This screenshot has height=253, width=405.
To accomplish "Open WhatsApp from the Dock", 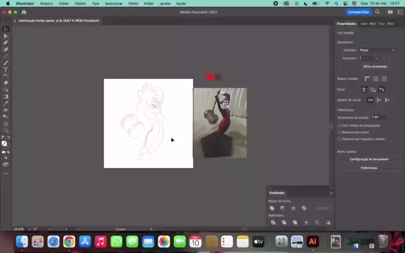I will point(116,242).
